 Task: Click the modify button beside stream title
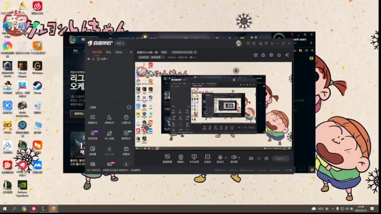[164, 52]
